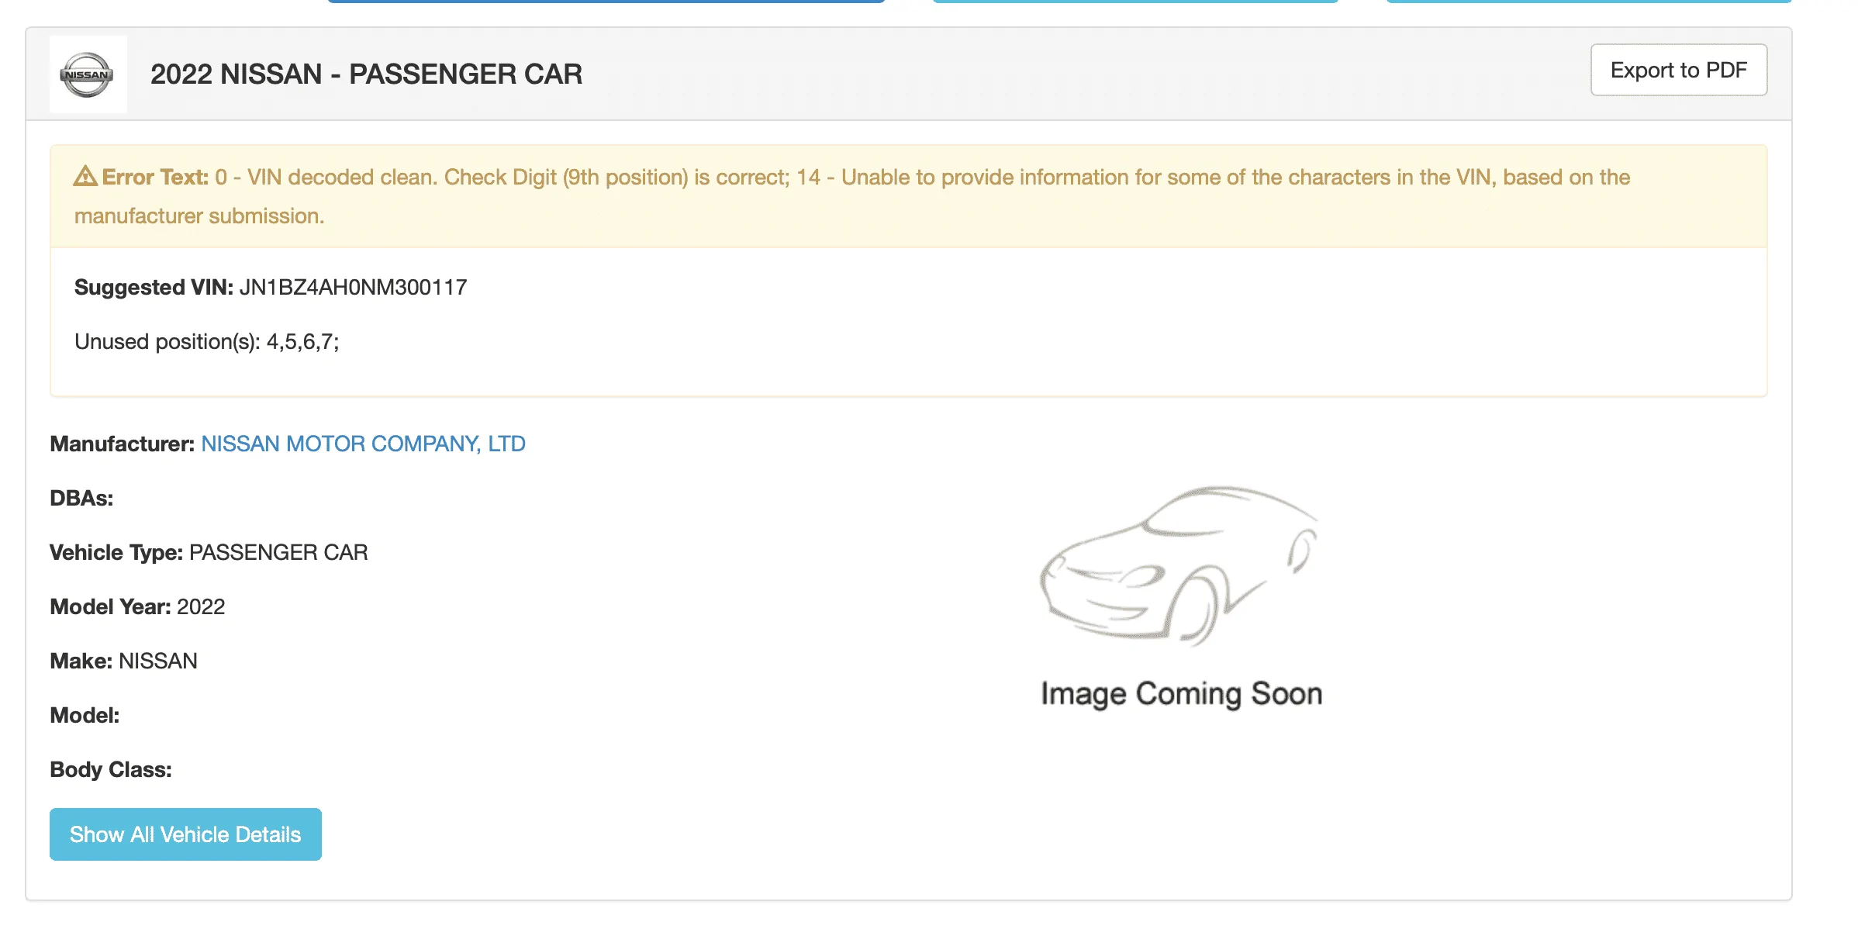Click the warning triangle icon beside Error Text

[85, 177]
